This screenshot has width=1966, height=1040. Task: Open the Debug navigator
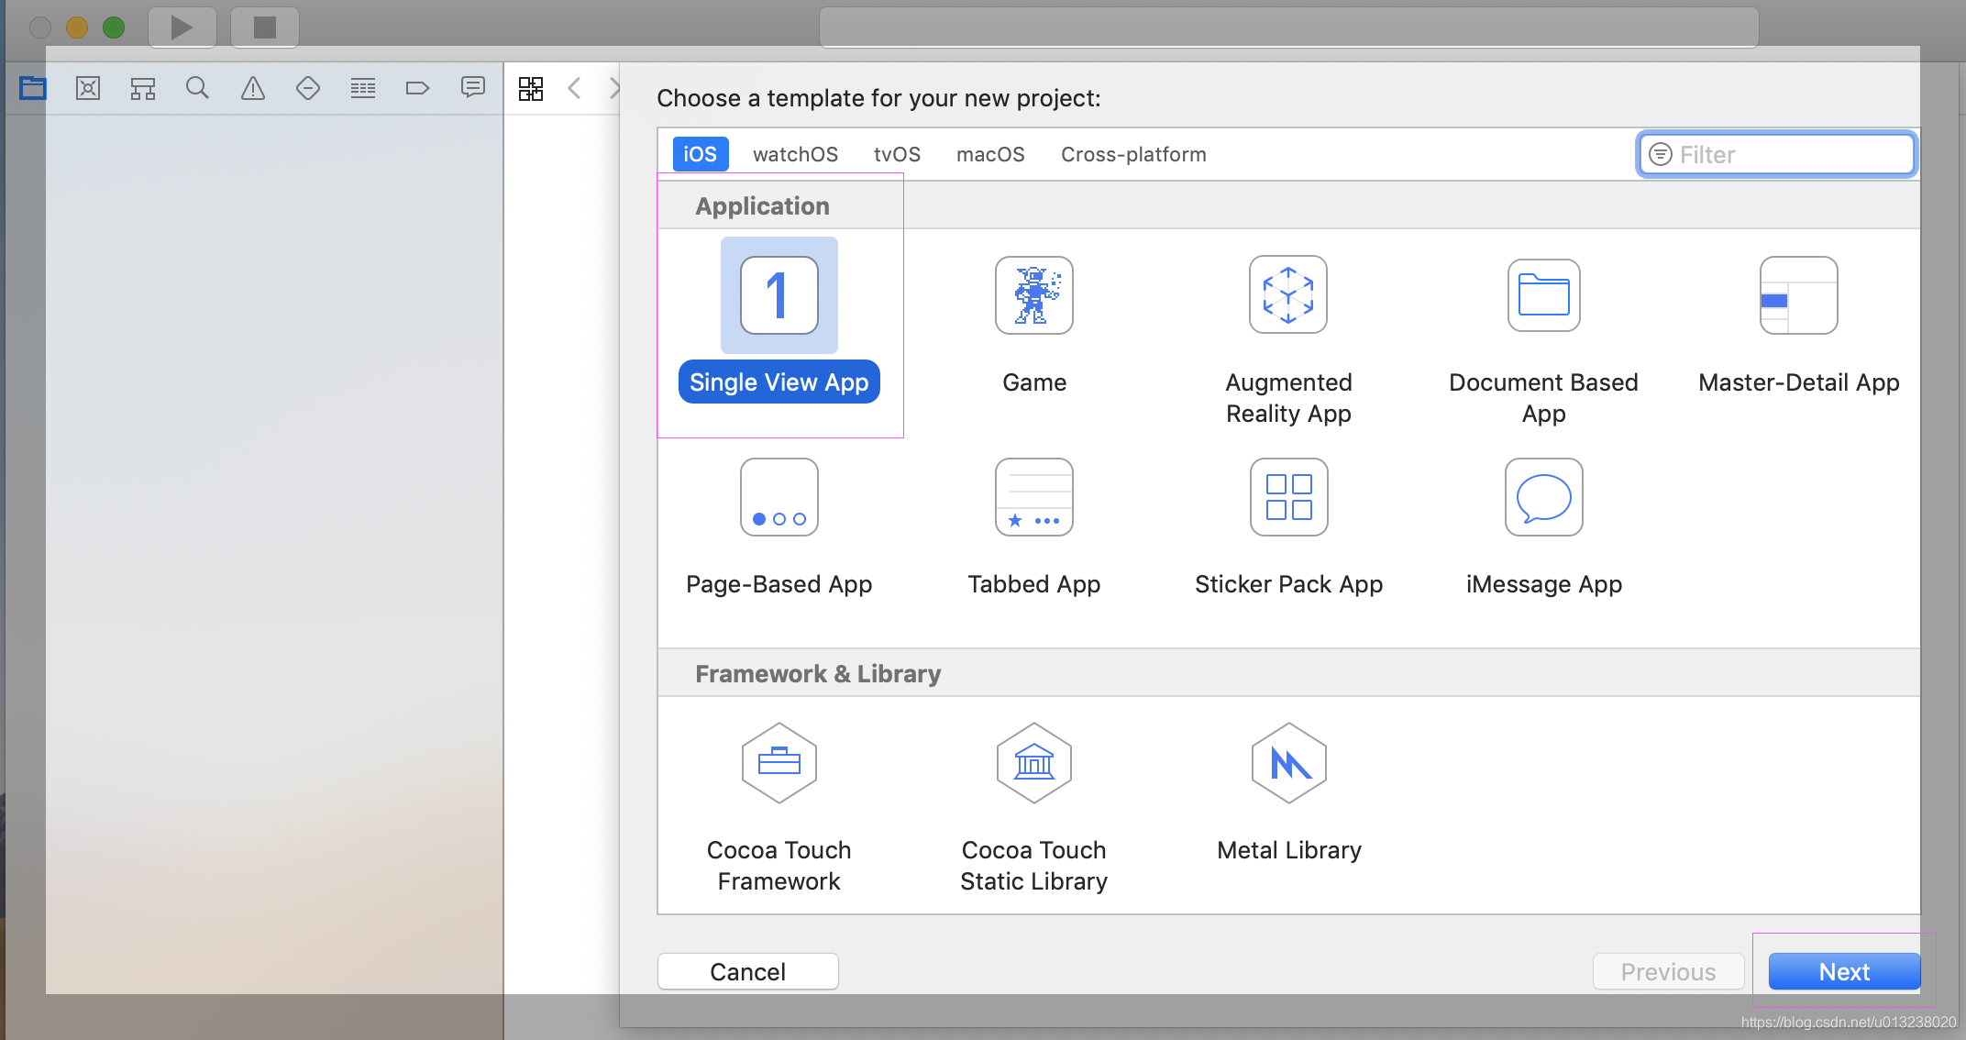point(363,88)
